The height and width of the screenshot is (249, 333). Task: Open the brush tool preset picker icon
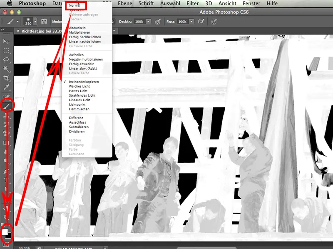pyautogui.click(x=11, y=22)
